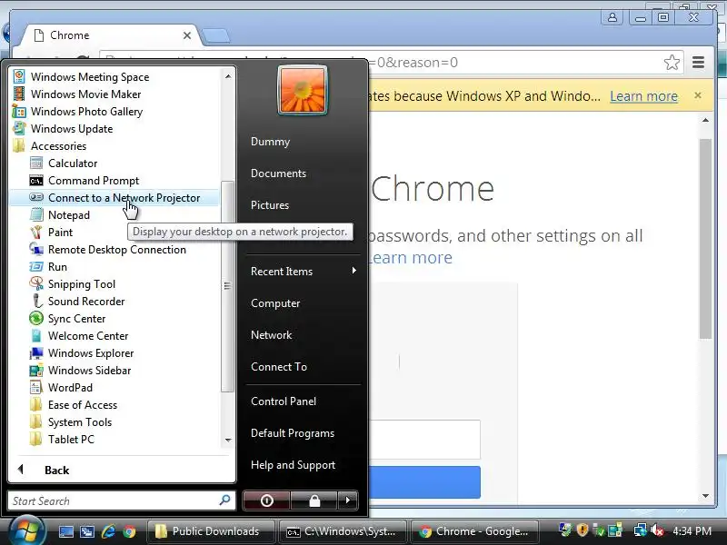Launch Internet Explorer from quick launch
727x545 pixels.
pyautogui.click(x=108, y=531)
